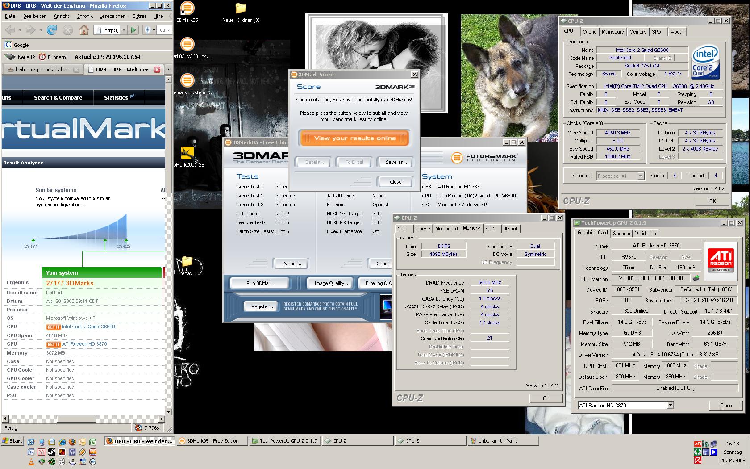Open the 3DMark05 desktop shortcut icon
This screenshot has width=750, height=469.
tap(187, 8)
